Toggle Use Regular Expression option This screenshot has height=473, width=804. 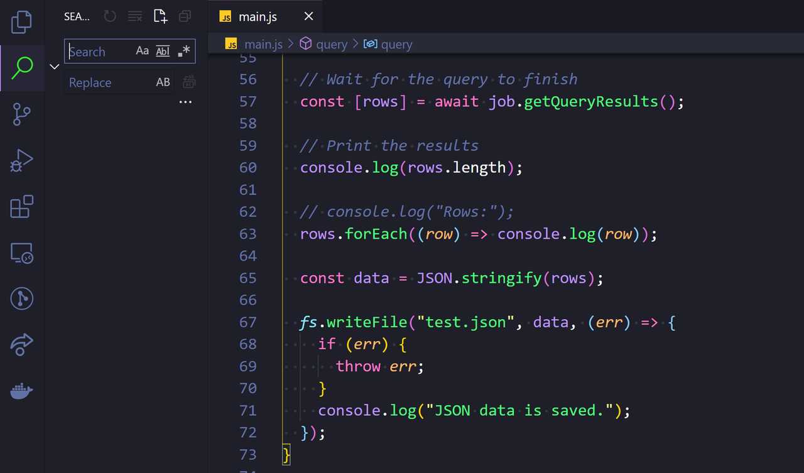(183, 52)
